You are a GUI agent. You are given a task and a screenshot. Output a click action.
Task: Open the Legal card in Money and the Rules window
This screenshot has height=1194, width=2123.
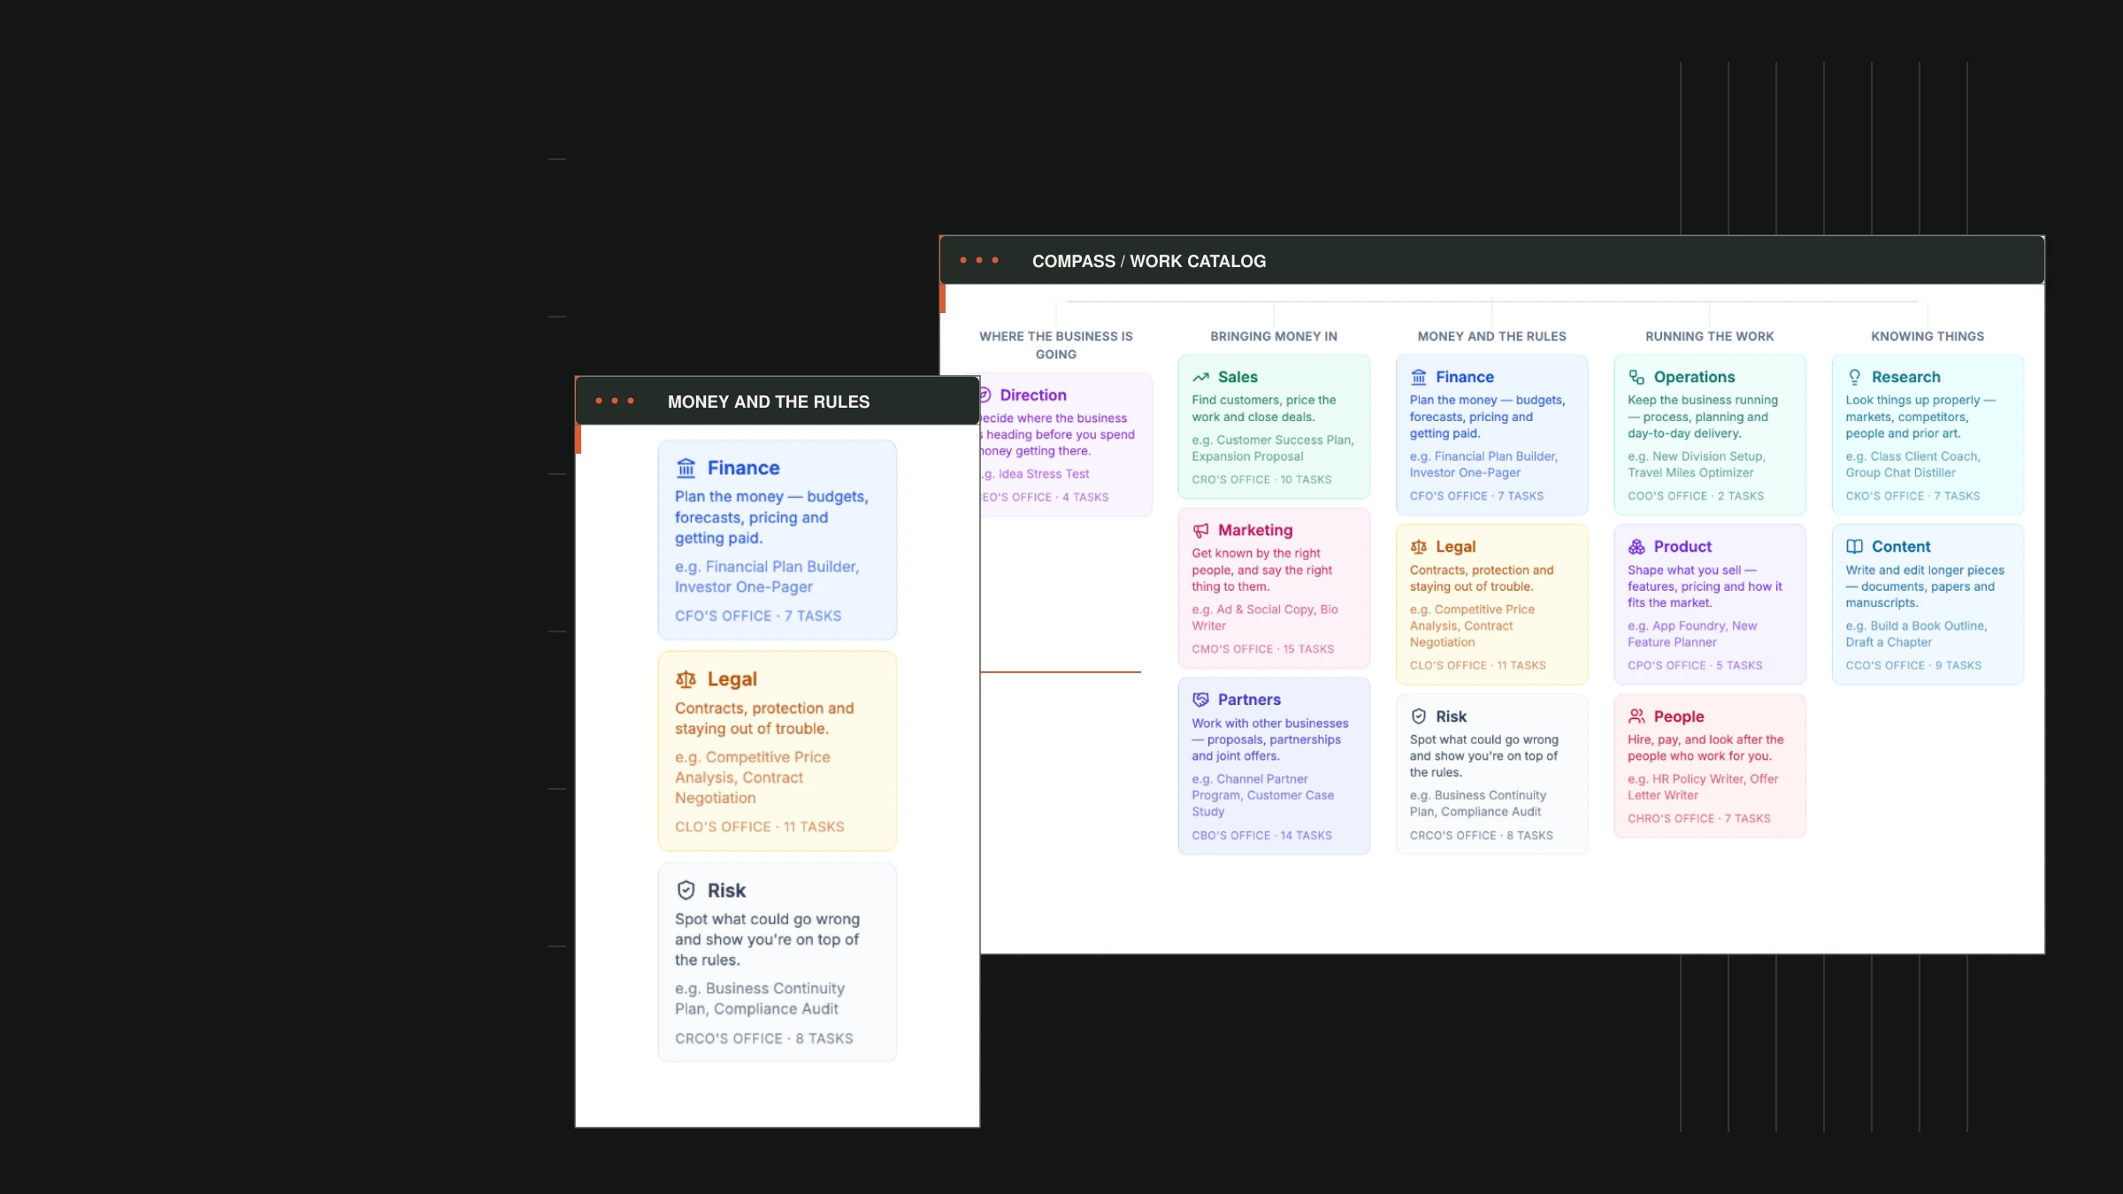coord(778,751)
